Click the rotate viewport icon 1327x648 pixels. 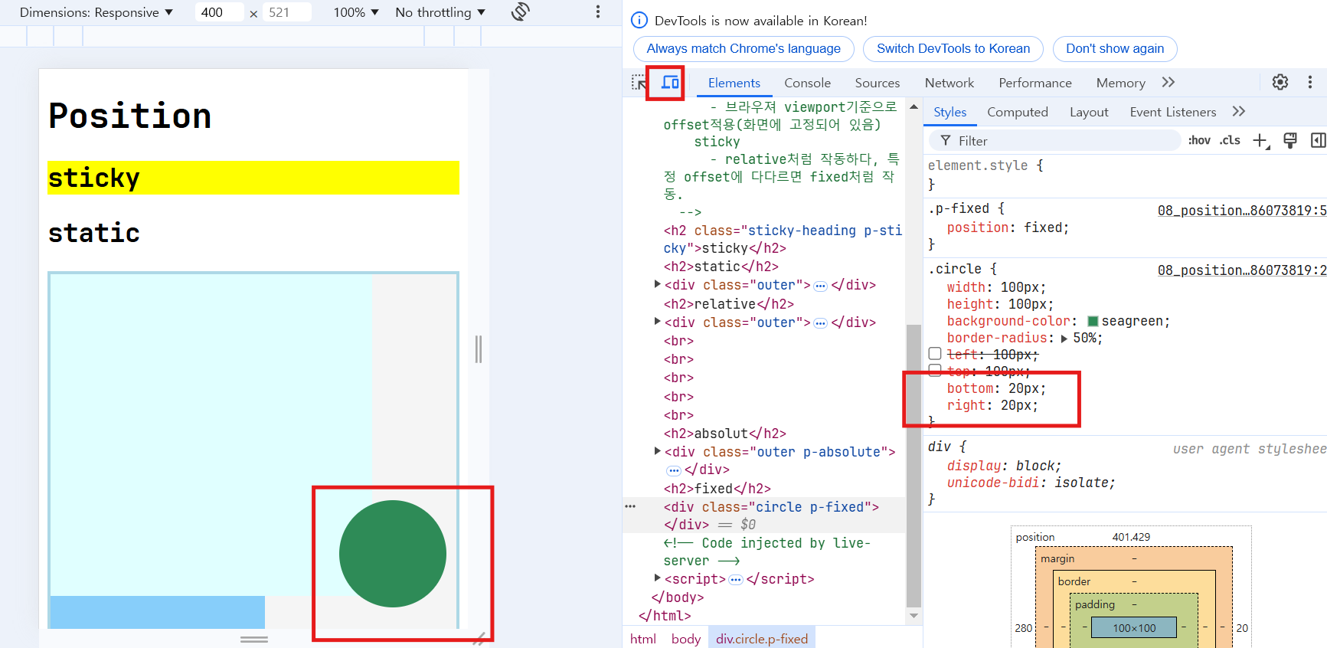(521, 11)
